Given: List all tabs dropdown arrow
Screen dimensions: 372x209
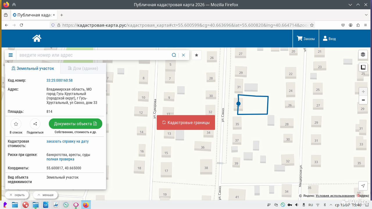Looking at the screenshot, I should tap(366, 15).
